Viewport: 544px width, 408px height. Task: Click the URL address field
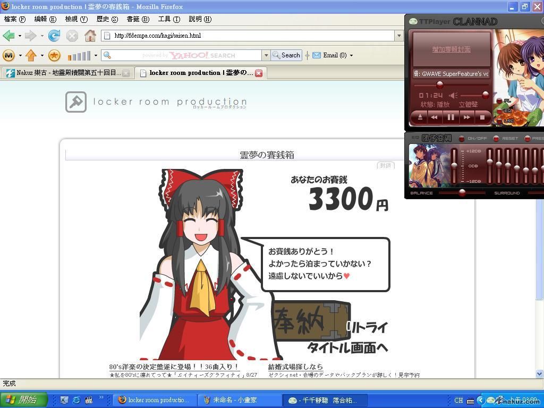(248, 36)
